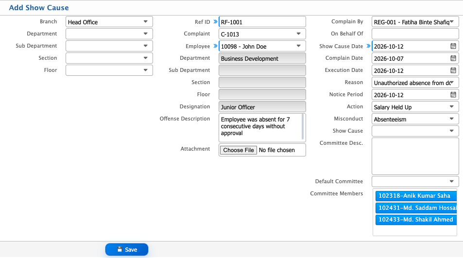Viewport: 463px width, 258px height.
Task: Select committee member 102433-Md. Shakil Ahmed
Action: [416, 220]
